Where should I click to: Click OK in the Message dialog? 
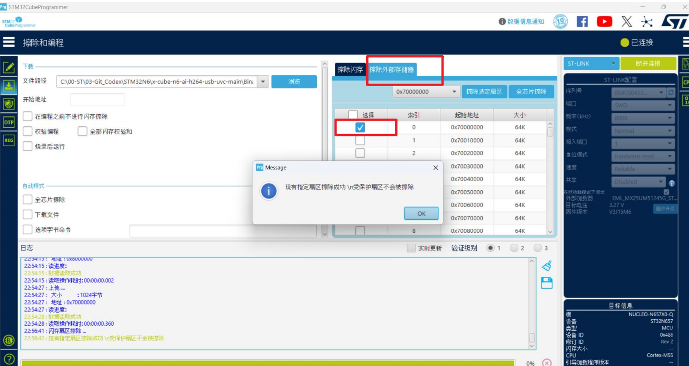tap(421, 213)
